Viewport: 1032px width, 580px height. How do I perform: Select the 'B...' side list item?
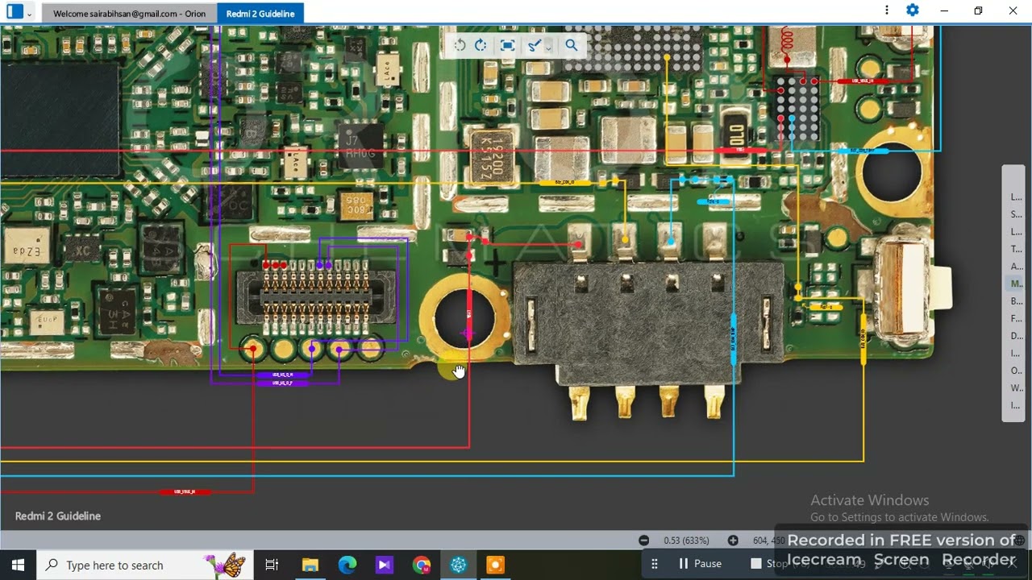pyautogui.click(x=1016, y=301)
